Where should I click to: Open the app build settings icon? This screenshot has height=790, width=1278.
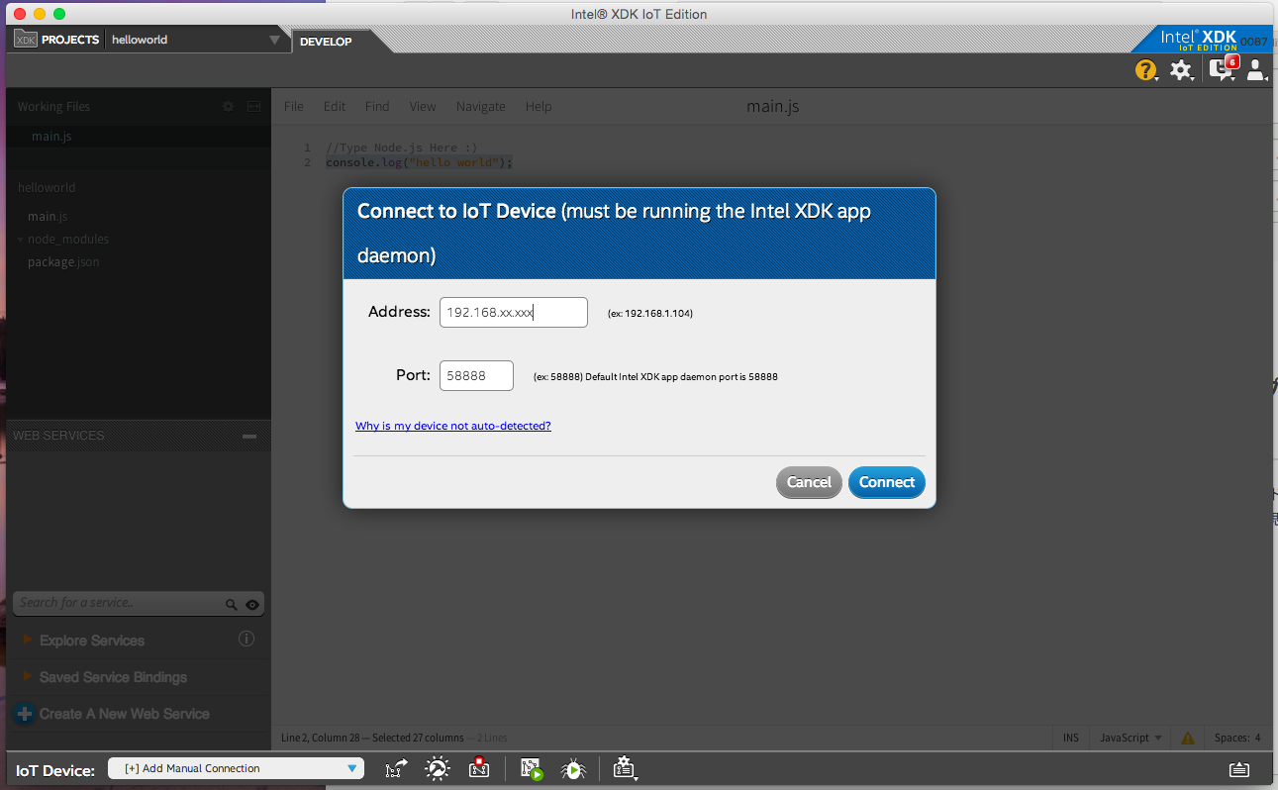click(624, 767)
